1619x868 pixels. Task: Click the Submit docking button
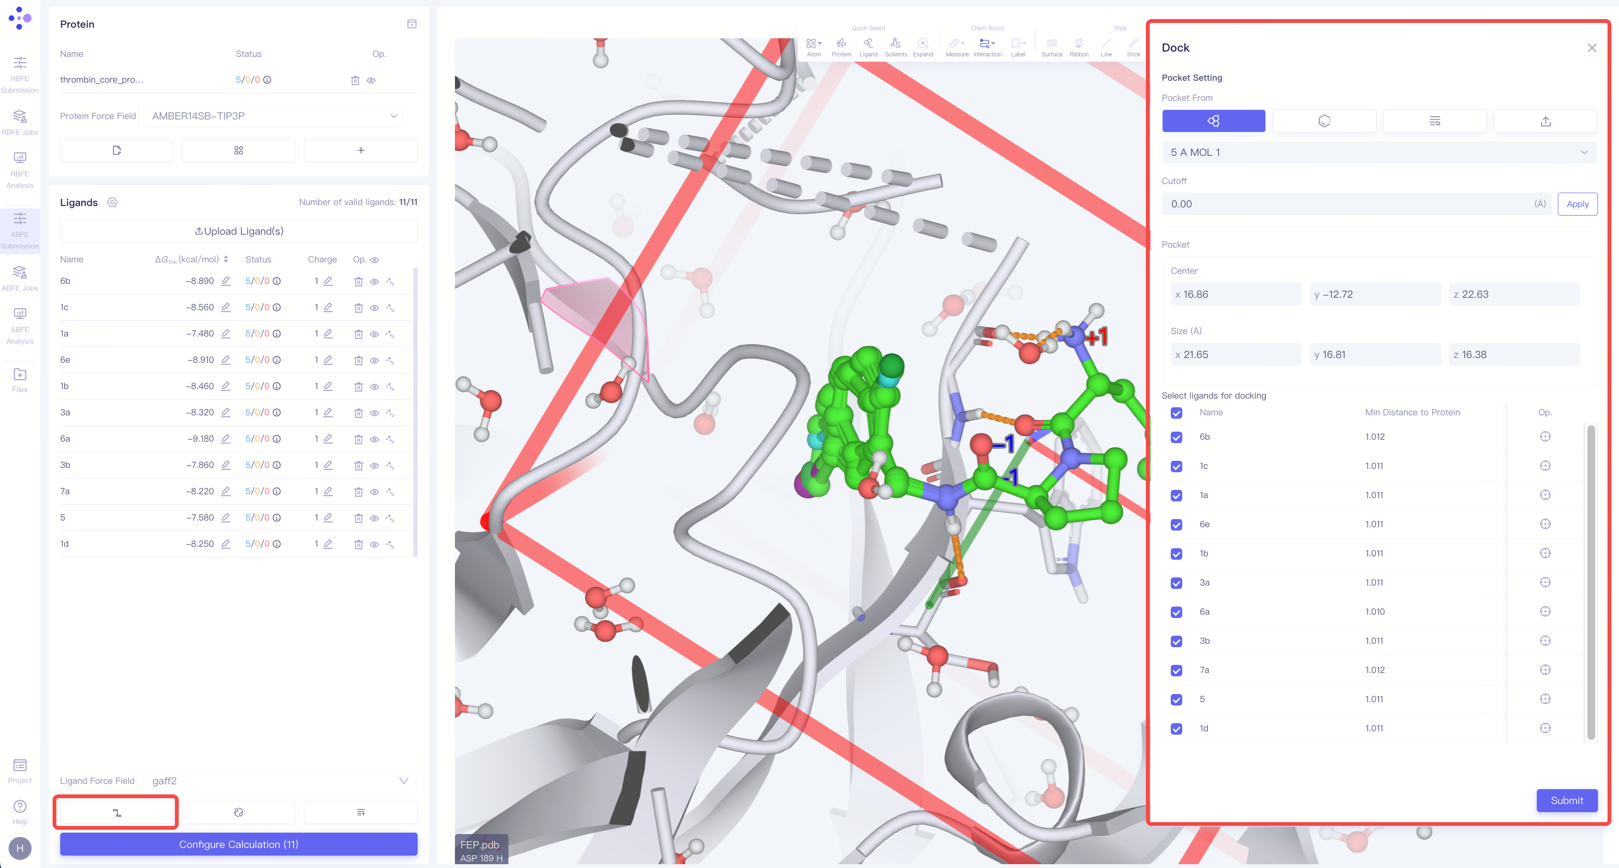(1566, 800)
